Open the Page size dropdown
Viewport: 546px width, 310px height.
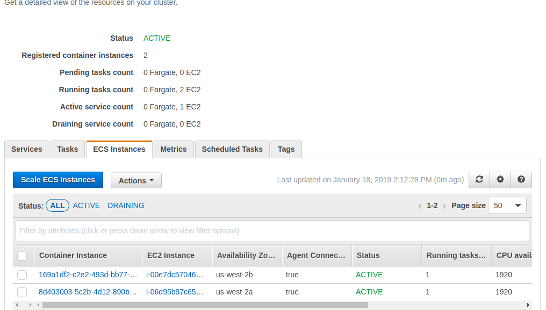click(507, 206)
